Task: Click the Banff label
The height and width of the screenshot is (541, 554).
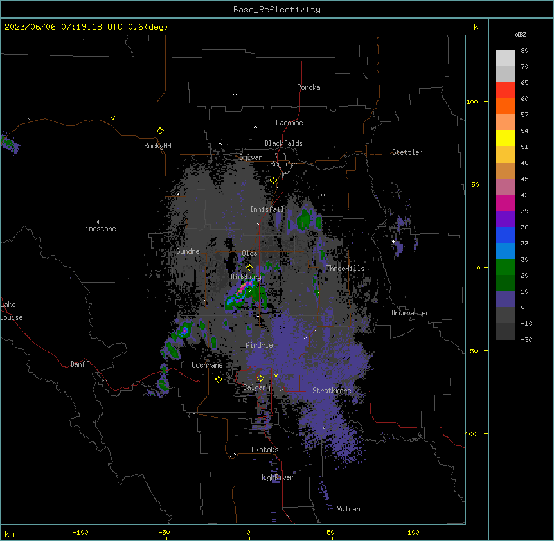Action: [x=80, y=364]
